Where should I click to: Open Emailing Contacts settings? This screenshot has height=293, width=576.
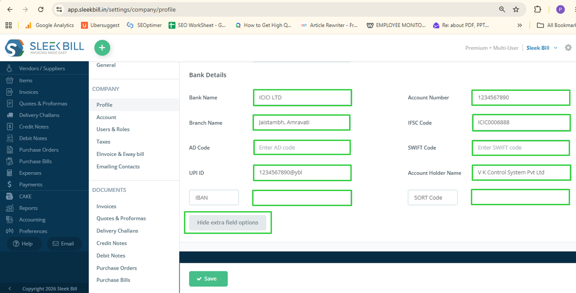coord(118,167)
